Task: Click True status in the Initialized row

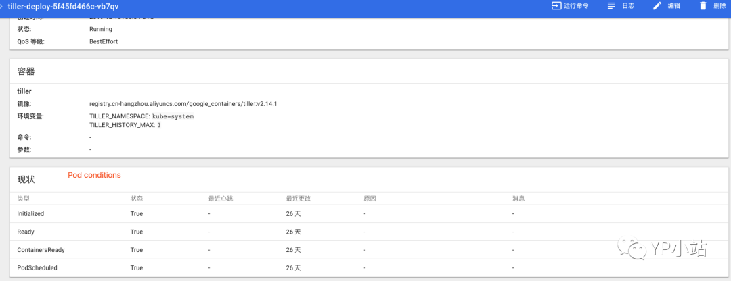Action: [x=137, y=214]
